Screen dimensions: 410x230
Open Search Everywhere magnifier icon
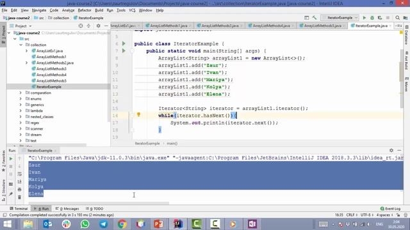point(397,18)
